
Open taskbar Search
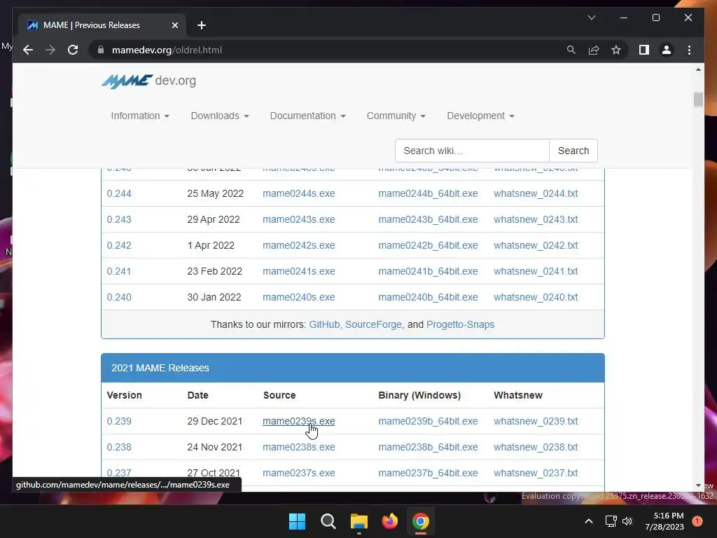click(x=328, y=521)
